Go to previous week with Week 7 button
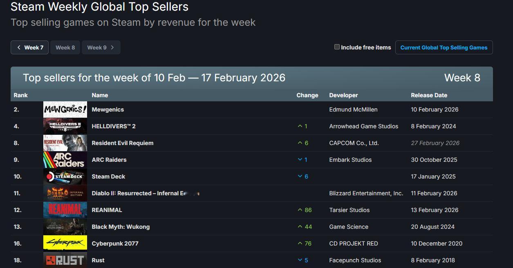Viewport: 513px width, 268px height. coord(30,47)
